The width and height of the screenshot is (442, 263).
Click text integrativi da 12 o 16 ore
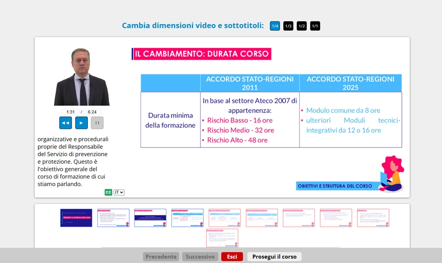click(344, 130)
